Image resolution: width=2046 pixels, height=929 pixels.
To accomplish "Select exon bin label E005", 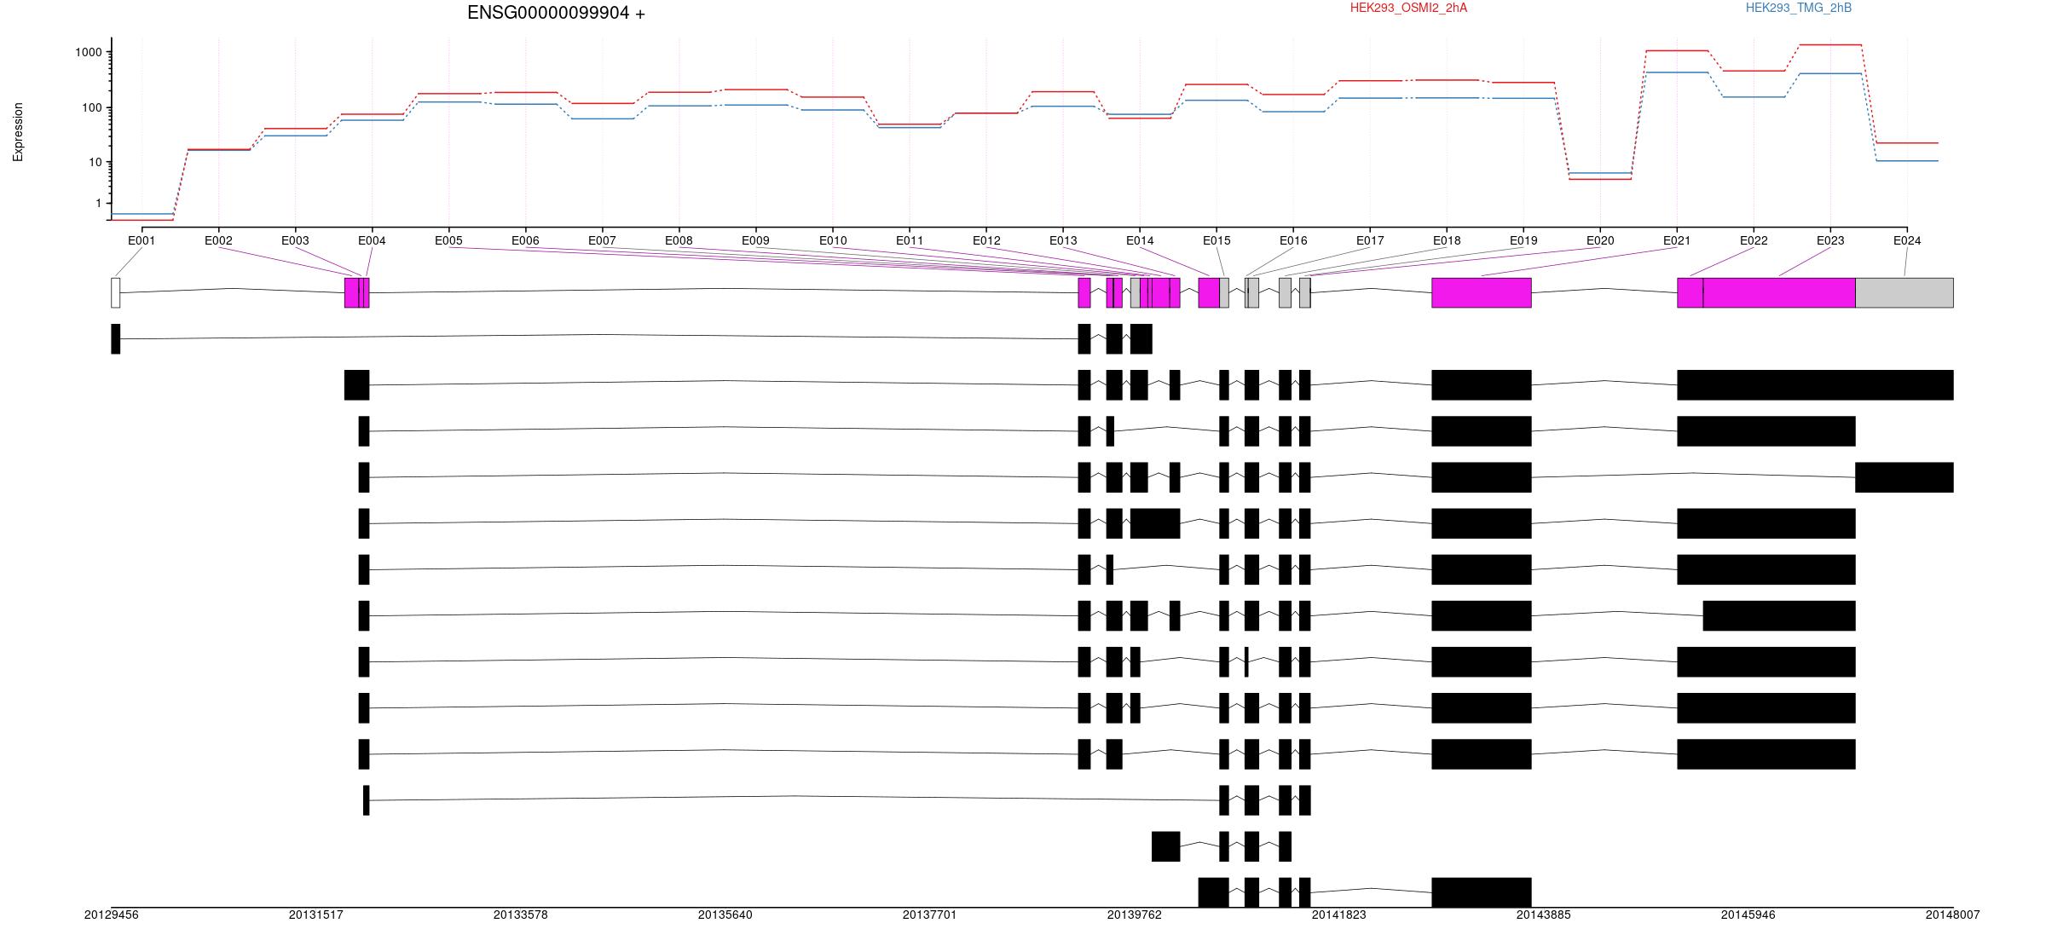I will point(448,240).
